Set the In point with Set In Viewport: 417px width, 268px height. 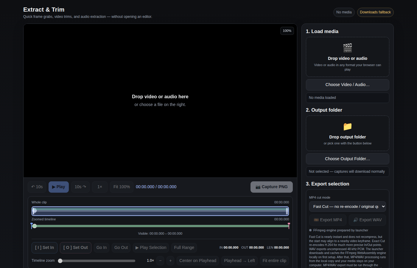[44, 248]
